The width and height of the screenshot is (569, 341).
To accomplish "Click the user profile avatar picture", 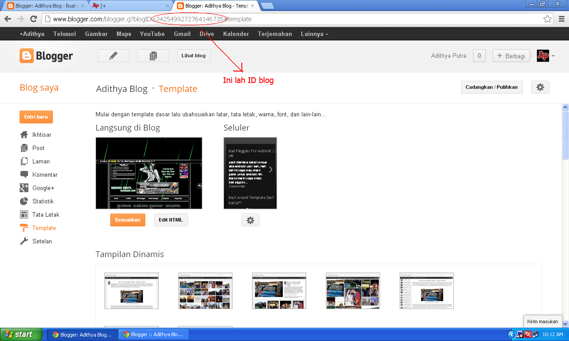I will tap(543, 56).
